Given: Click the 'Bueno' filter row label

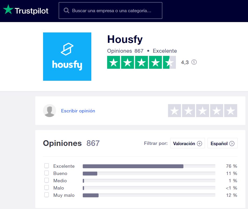Looking at the screenshot, I should coord(60,173).
